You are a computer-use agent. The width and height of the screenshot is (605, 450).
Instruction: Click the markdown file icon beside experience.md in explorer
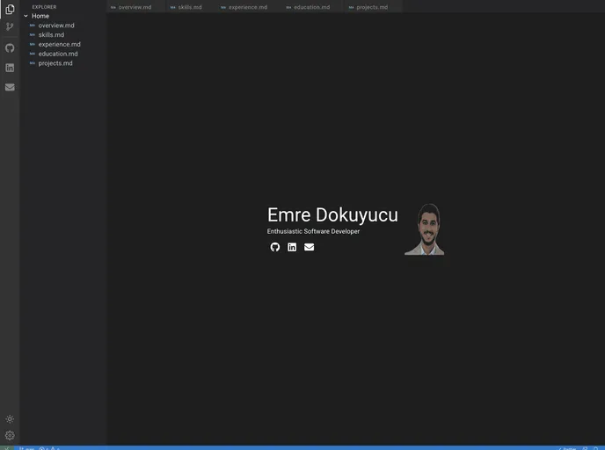click(33, 44)
